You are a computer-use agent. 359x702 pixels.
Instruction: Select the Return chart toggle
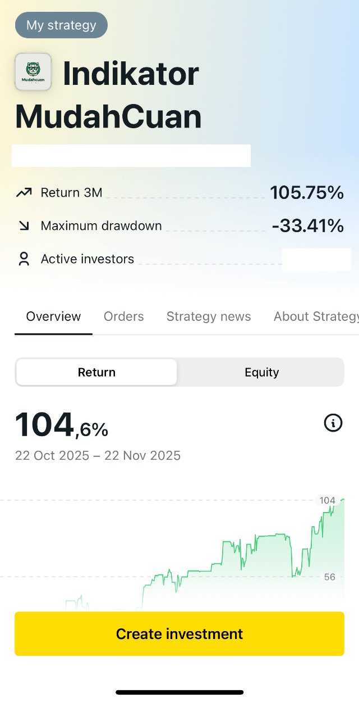click(x=96, y=372)
